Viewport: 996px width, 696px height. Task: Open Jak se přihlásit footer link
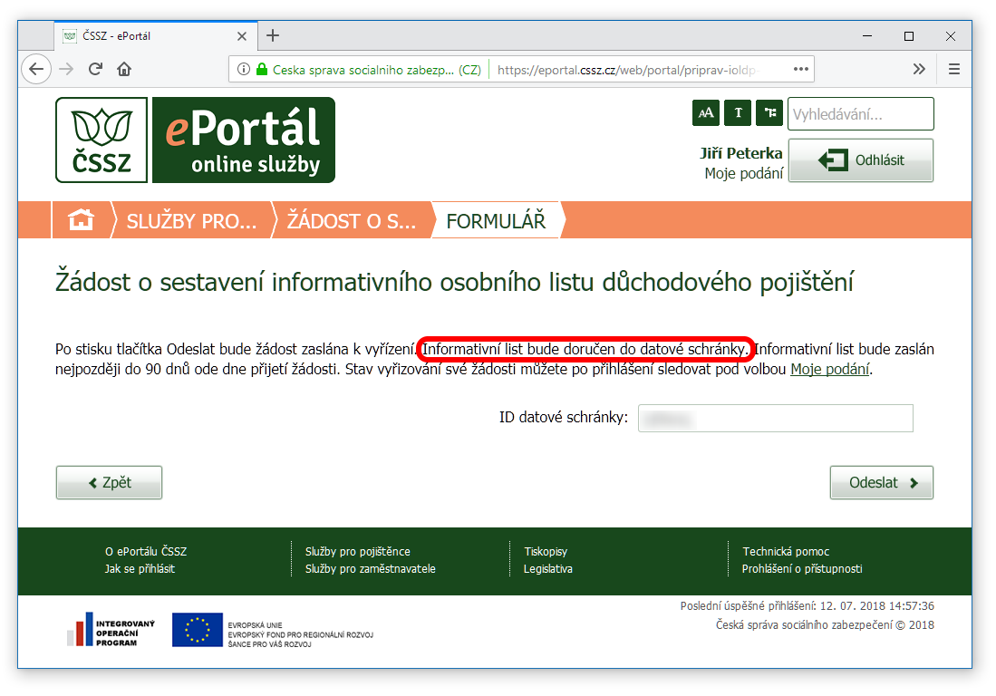[140, 568]
